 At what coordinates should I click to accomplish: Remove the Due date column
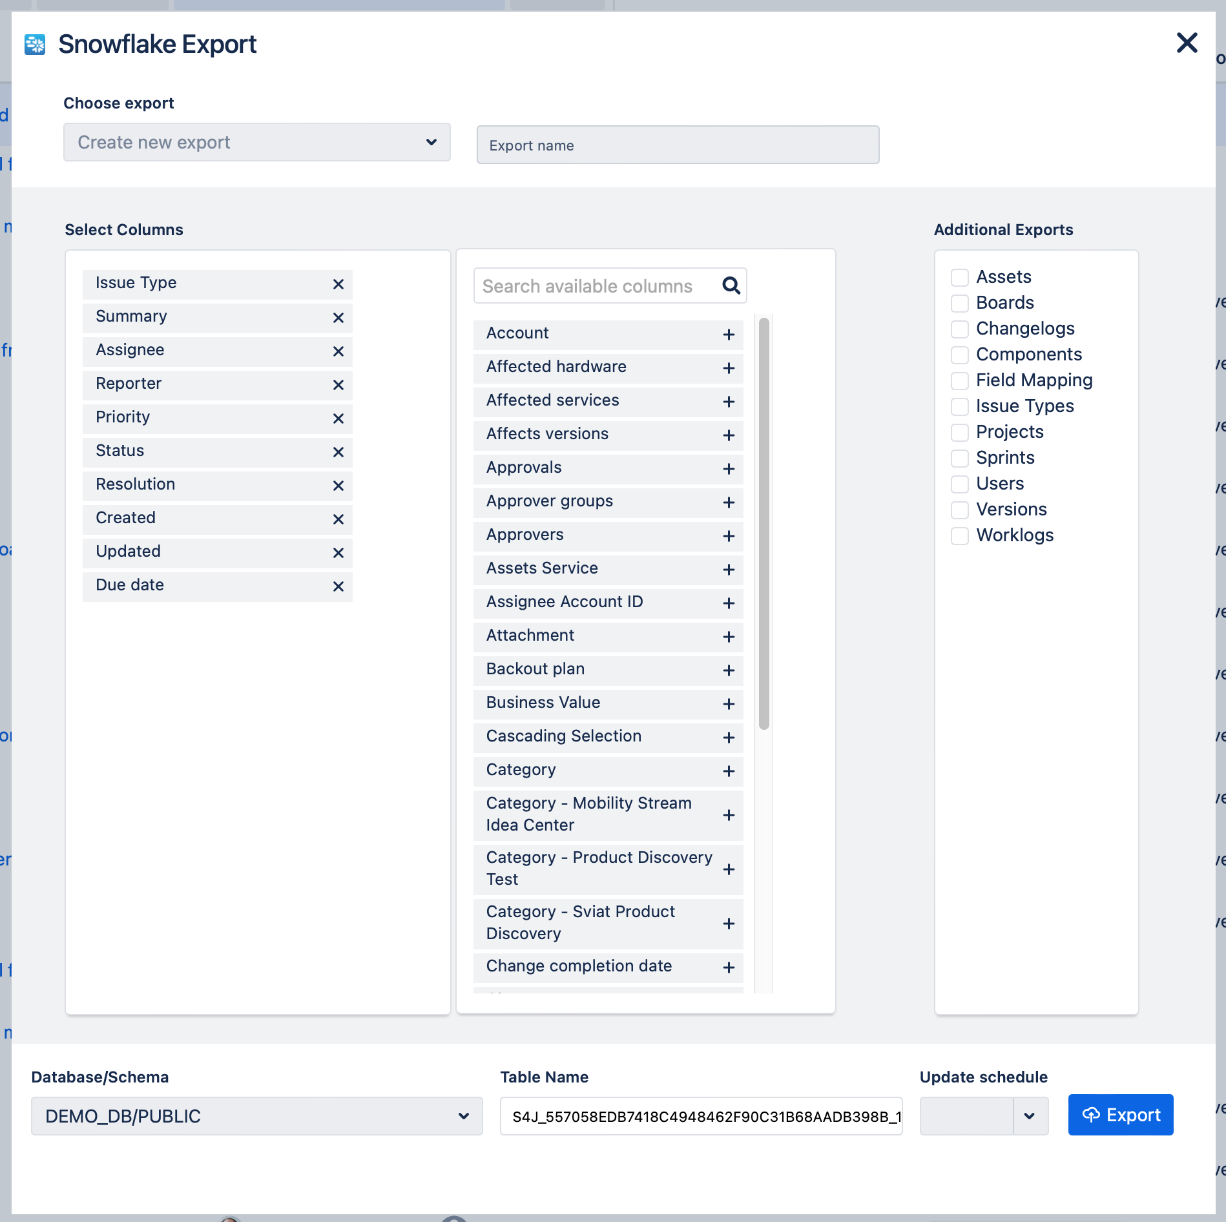338,586
